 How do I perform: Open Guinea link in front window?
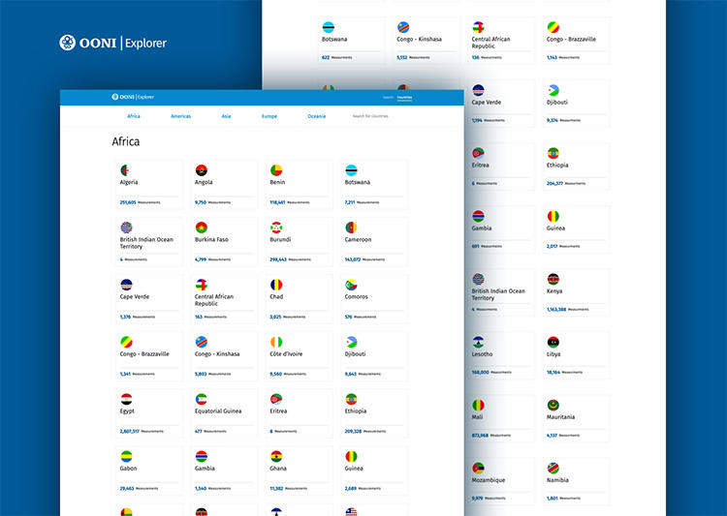click(x=353, y=469)
